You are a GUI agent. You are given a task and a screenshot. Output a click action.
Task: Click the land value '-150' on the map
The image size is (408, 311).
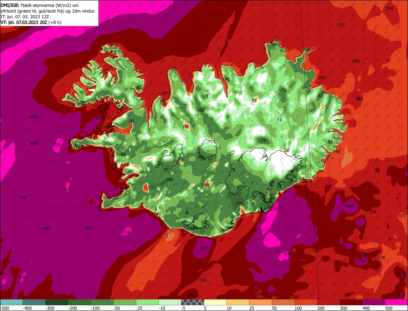click(239, 203)
